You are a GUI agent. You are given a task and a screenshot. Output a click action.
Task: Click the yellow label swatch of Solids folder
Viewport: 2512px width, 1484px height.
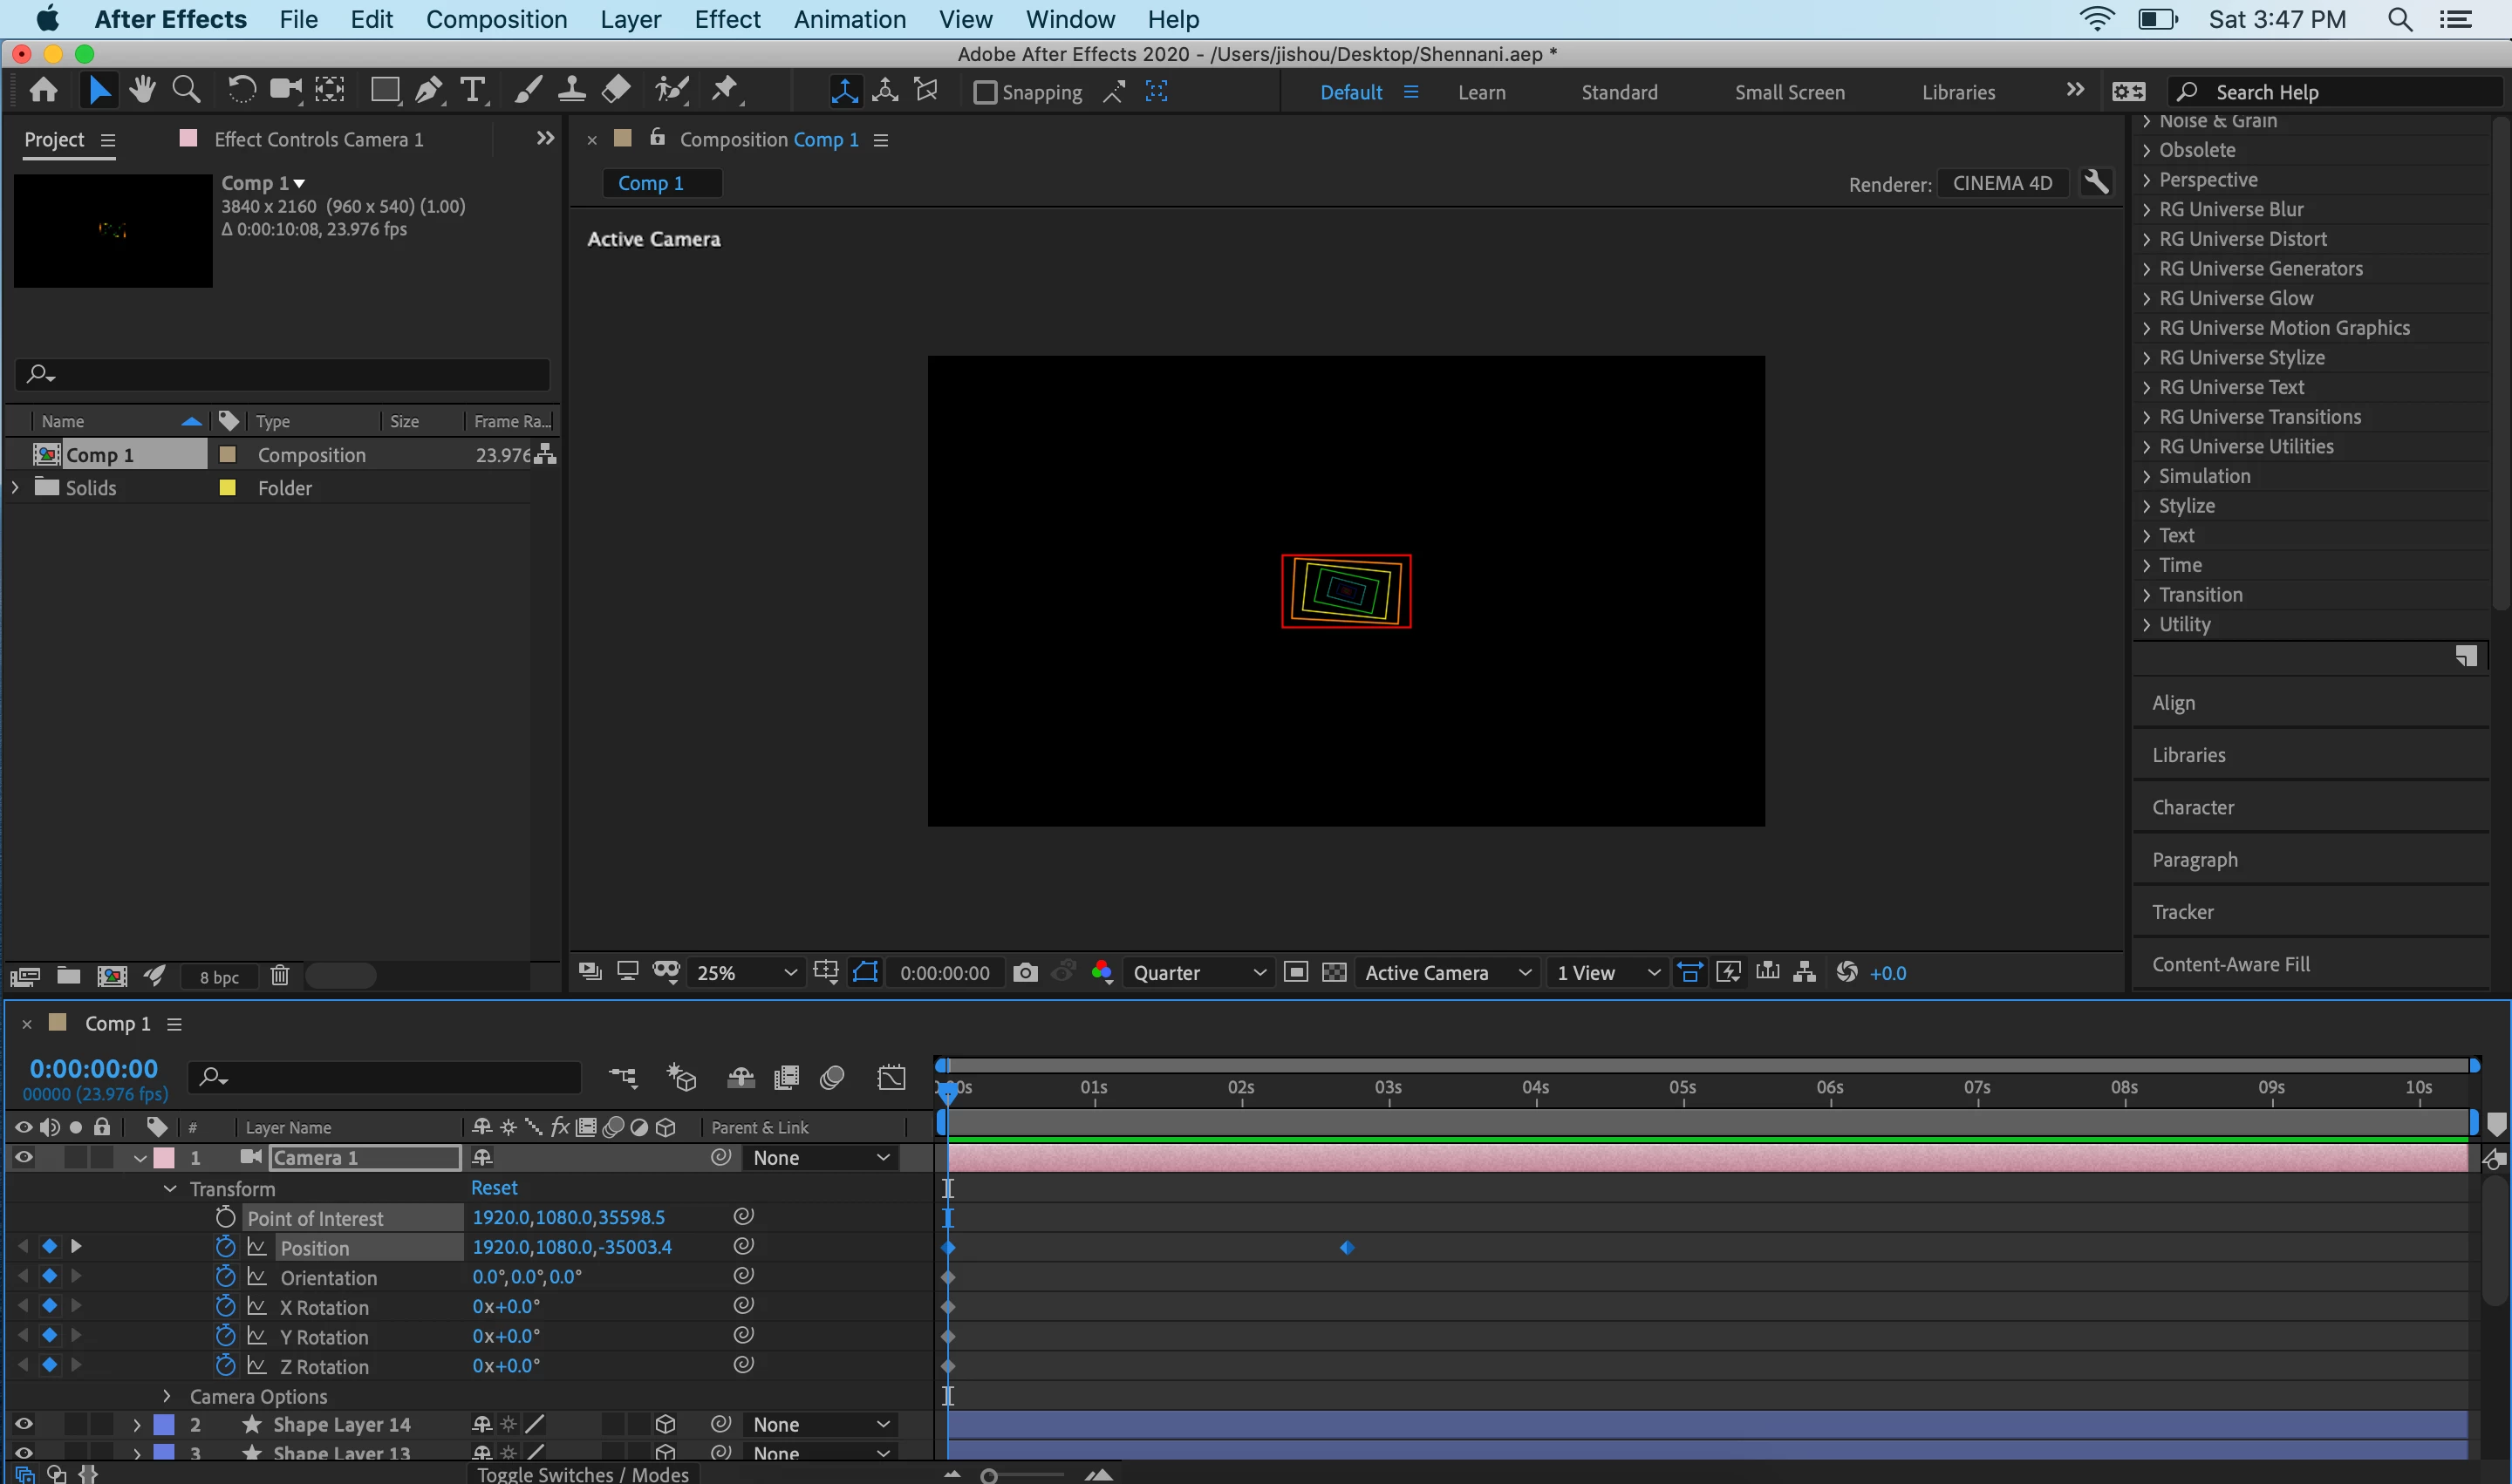point(227,488)
